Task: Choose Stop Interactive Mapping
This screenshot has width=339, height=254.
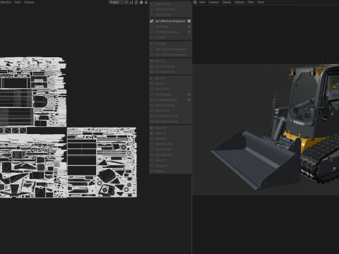Action: tap(170, 54)
